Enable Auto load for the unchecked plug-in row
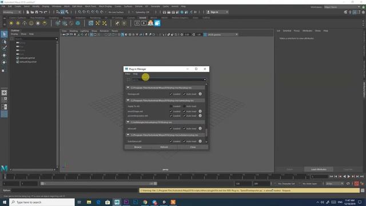Viewport: 366px width, 206px height. 184,106
